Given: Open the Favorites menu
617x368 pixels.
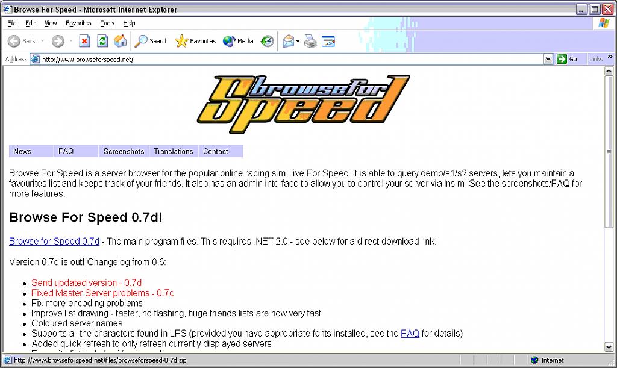Looking at the screenshot, I should point(78,23).
